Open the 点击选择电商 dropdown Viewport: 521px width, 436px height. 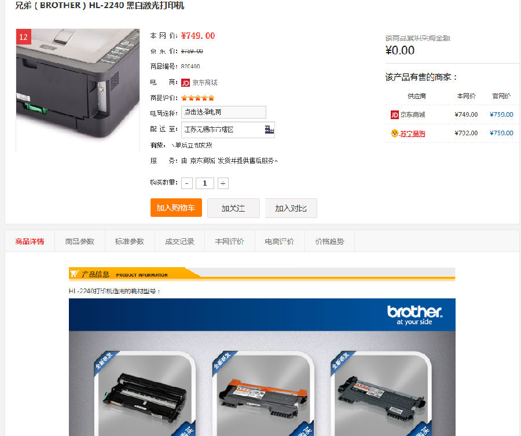coord(223,112)
